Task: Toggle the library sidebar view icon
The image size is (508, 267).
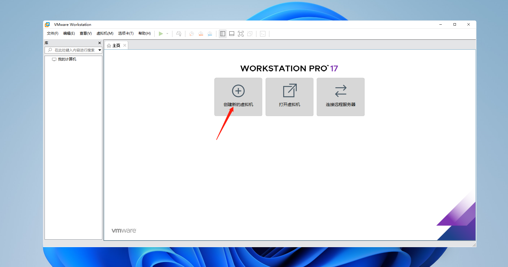Action: pos(223,34)
